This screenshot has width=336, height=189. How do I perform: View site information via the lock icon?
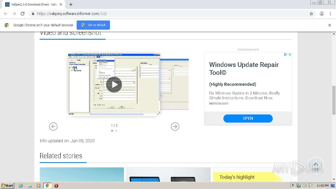33,14
